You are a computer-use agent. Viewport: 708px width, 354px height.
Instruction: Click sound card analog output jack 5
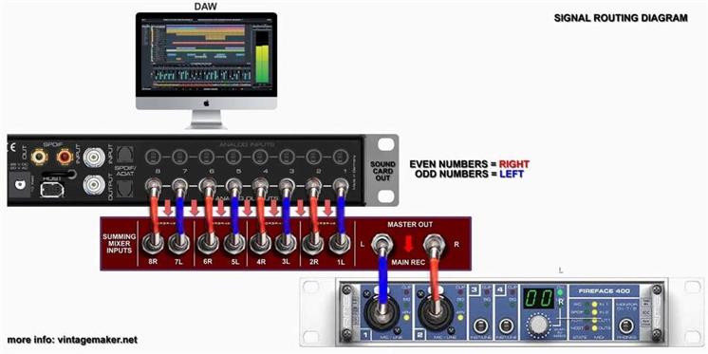[233, 185]
